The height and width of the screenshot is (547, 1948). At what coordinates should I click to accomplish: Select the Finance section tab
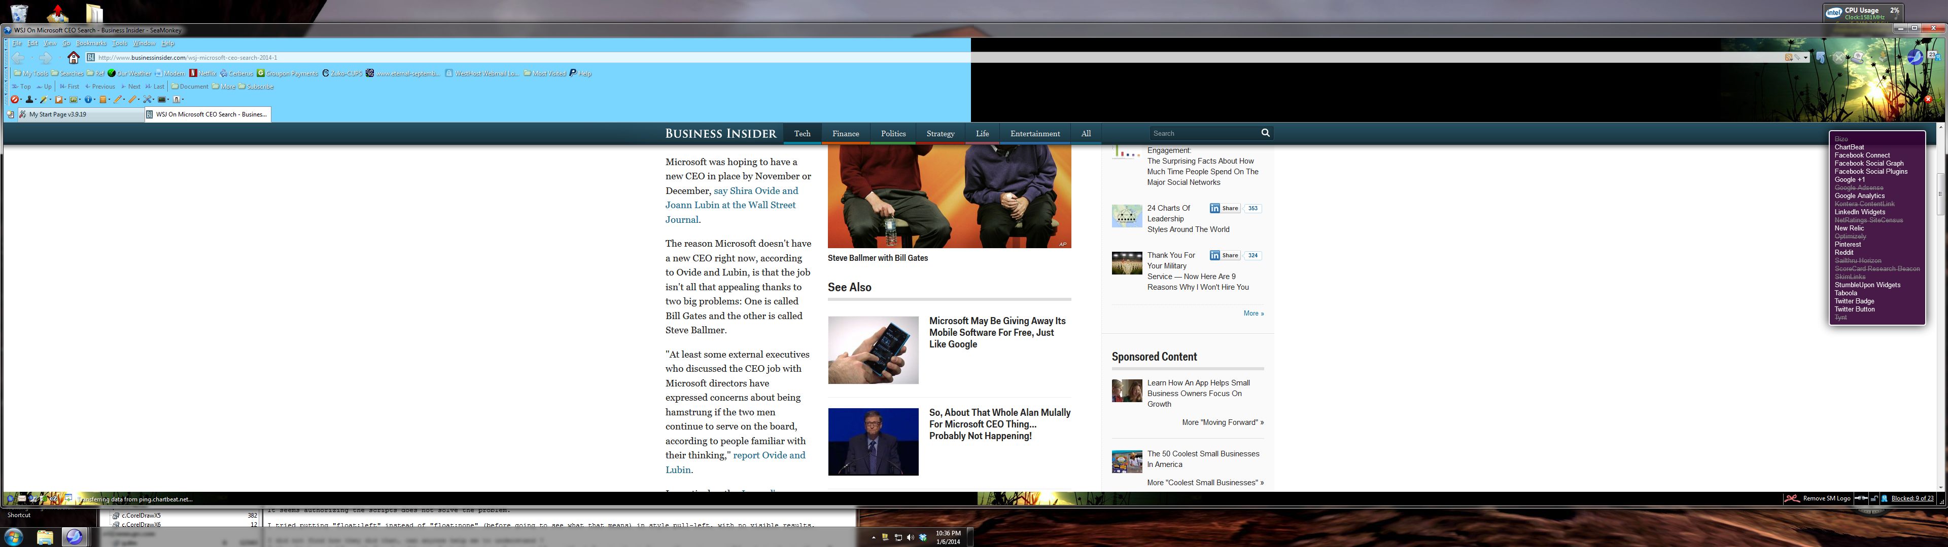[846, 134]
